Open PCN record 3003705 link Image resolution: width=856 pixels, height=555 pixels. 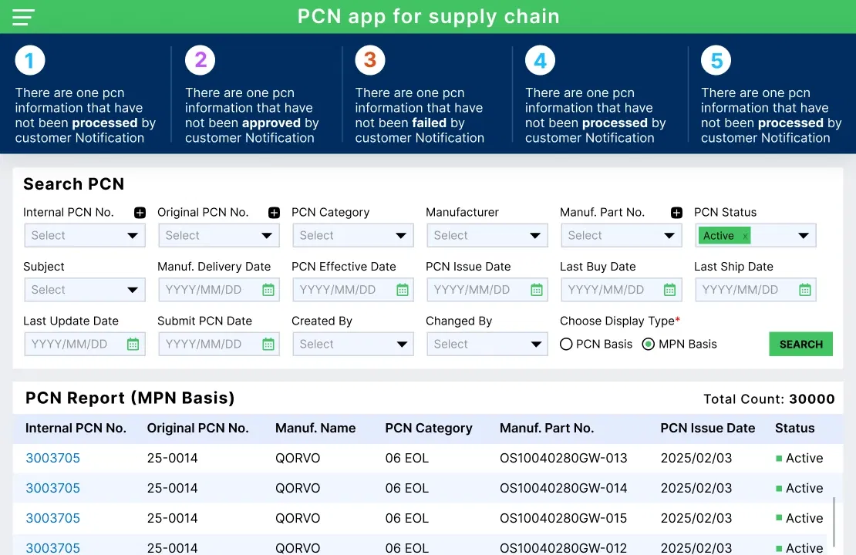coord(52,458)
